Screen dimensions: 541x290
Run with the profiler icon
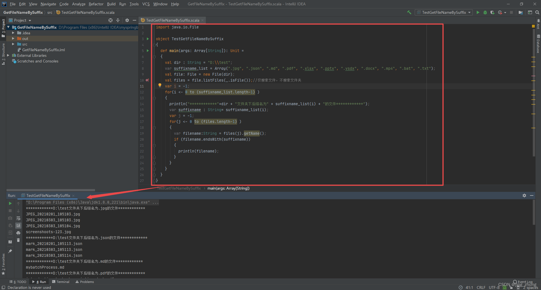[500, 12]
